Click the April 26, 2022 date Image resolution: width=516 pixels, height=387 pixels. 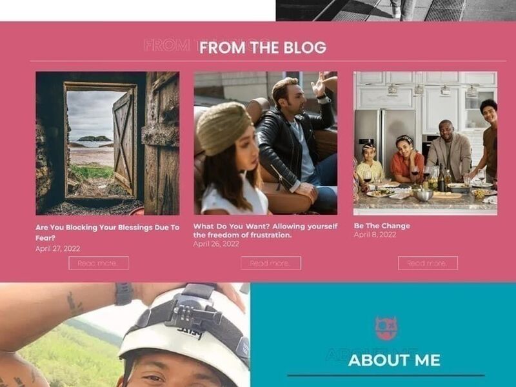coord(216,244)
